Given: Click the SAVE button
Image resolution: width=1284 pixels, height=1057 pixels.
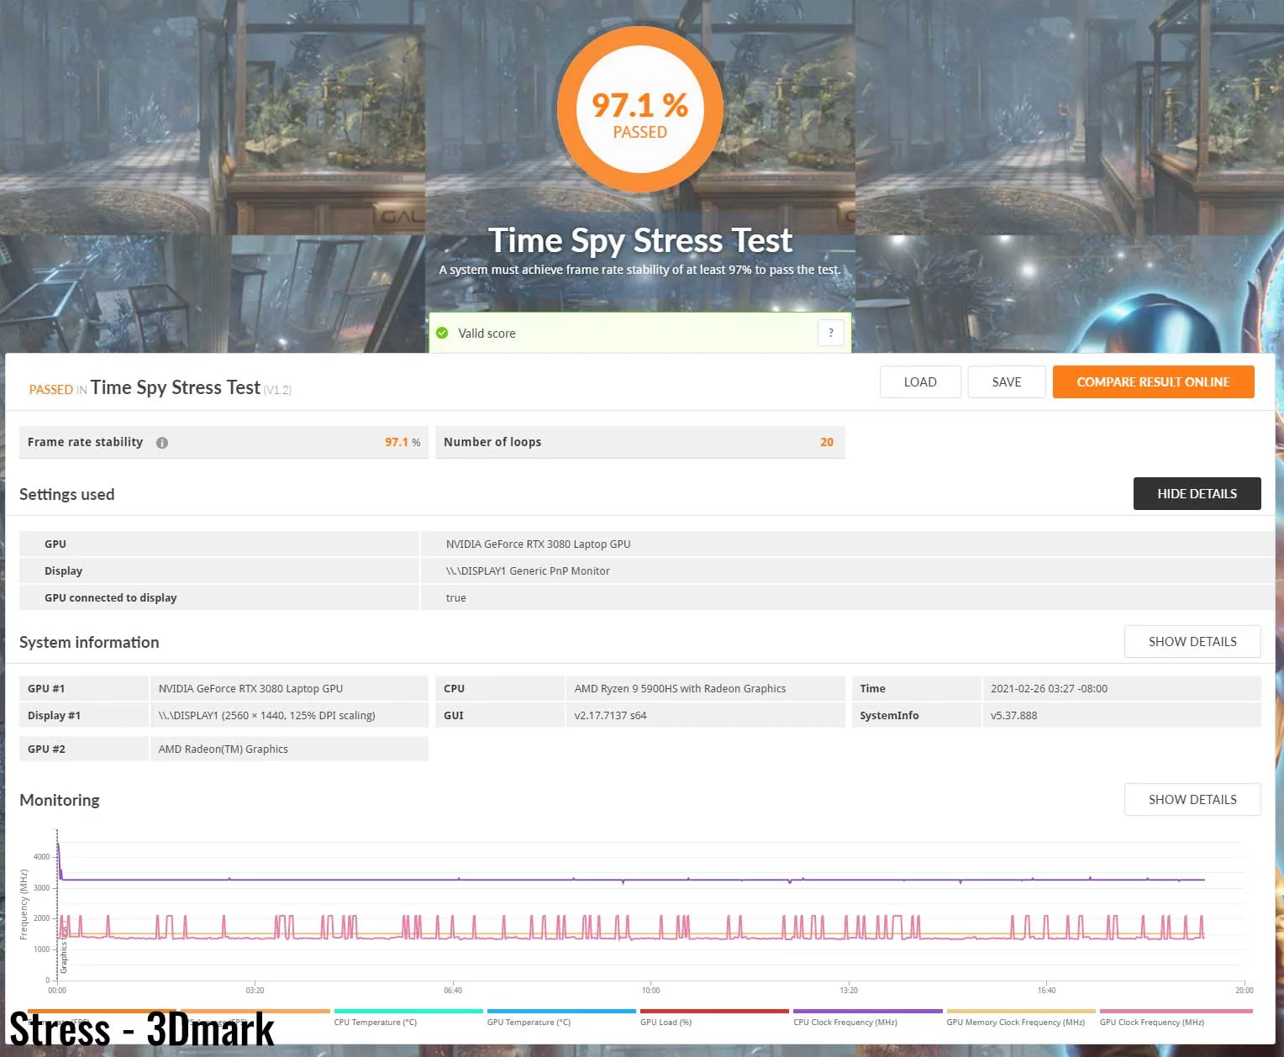Looking at the screenshot, I should coord(1007,381).
